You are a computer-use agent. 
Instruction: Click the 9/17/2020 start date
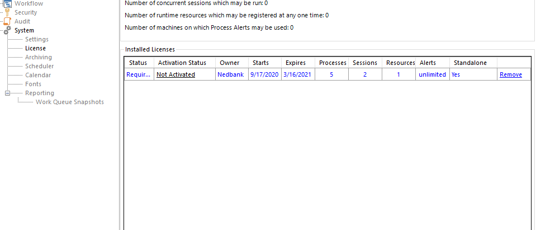pos(264,74)
